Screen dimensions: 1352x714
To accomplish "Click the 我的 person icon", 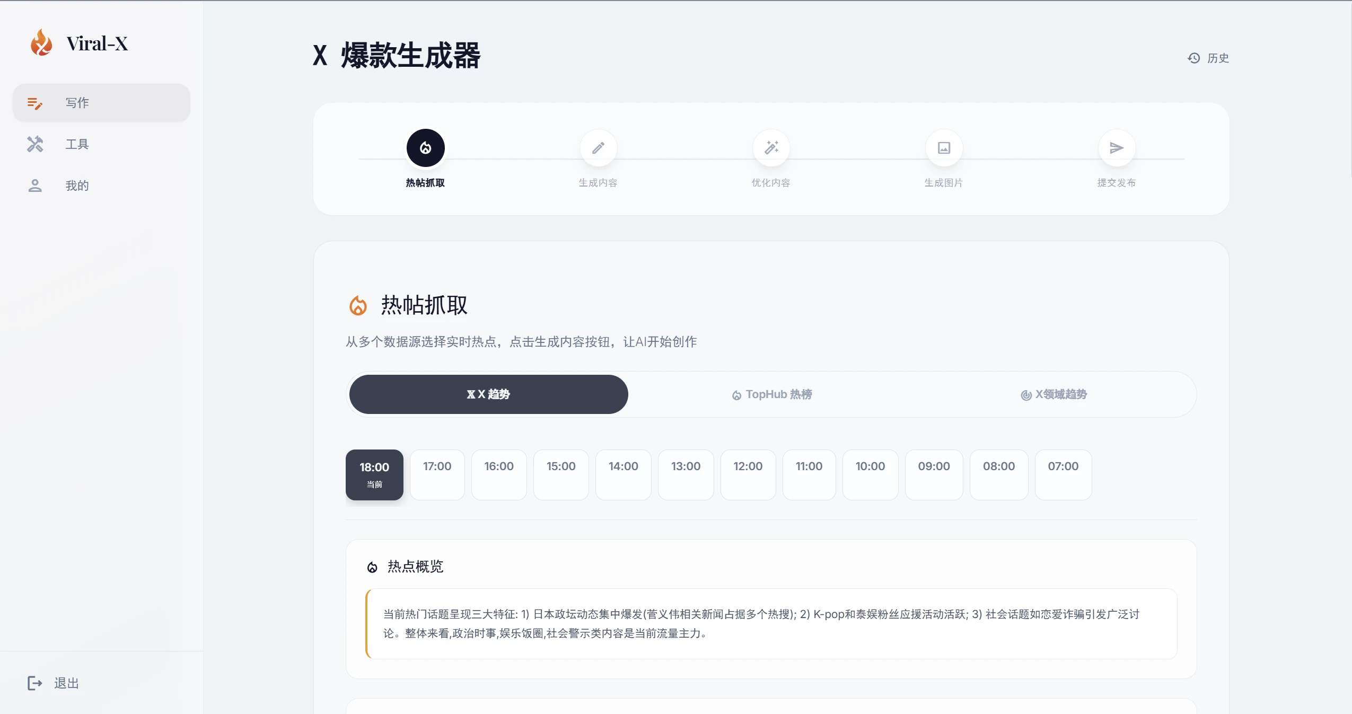I will point(35,186).
